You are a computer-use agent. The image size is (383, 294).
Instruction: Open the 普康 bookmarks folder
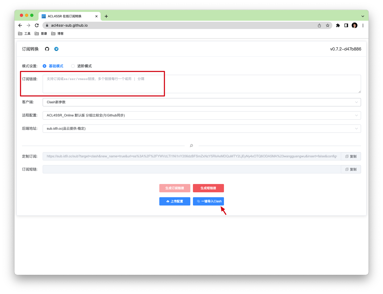41,34
